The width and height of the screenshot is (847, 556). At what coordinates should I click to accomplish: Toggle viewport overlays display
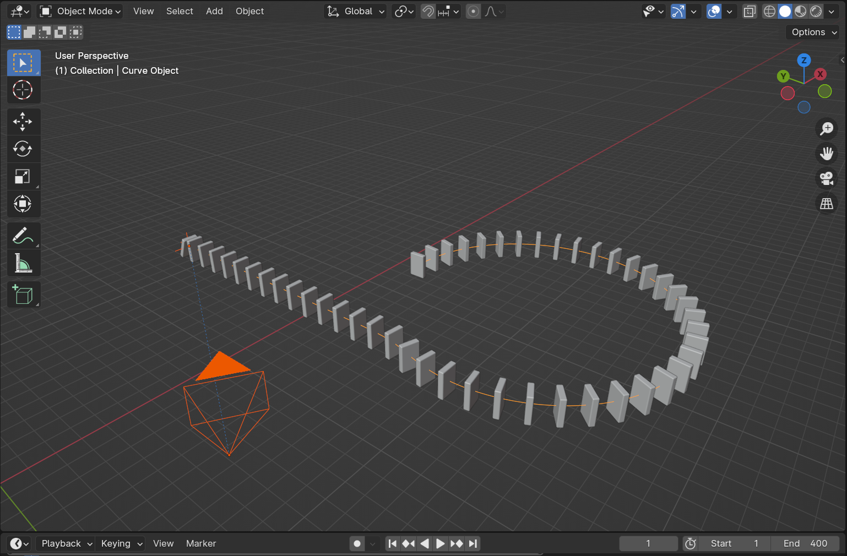coord(714,12)
